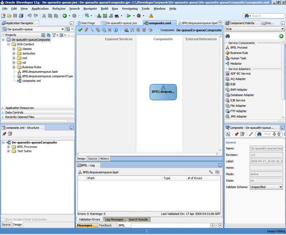The image size is (286, 235).
Task: Click the Component Palette vertical scrollbar
Action: (283, 79)
